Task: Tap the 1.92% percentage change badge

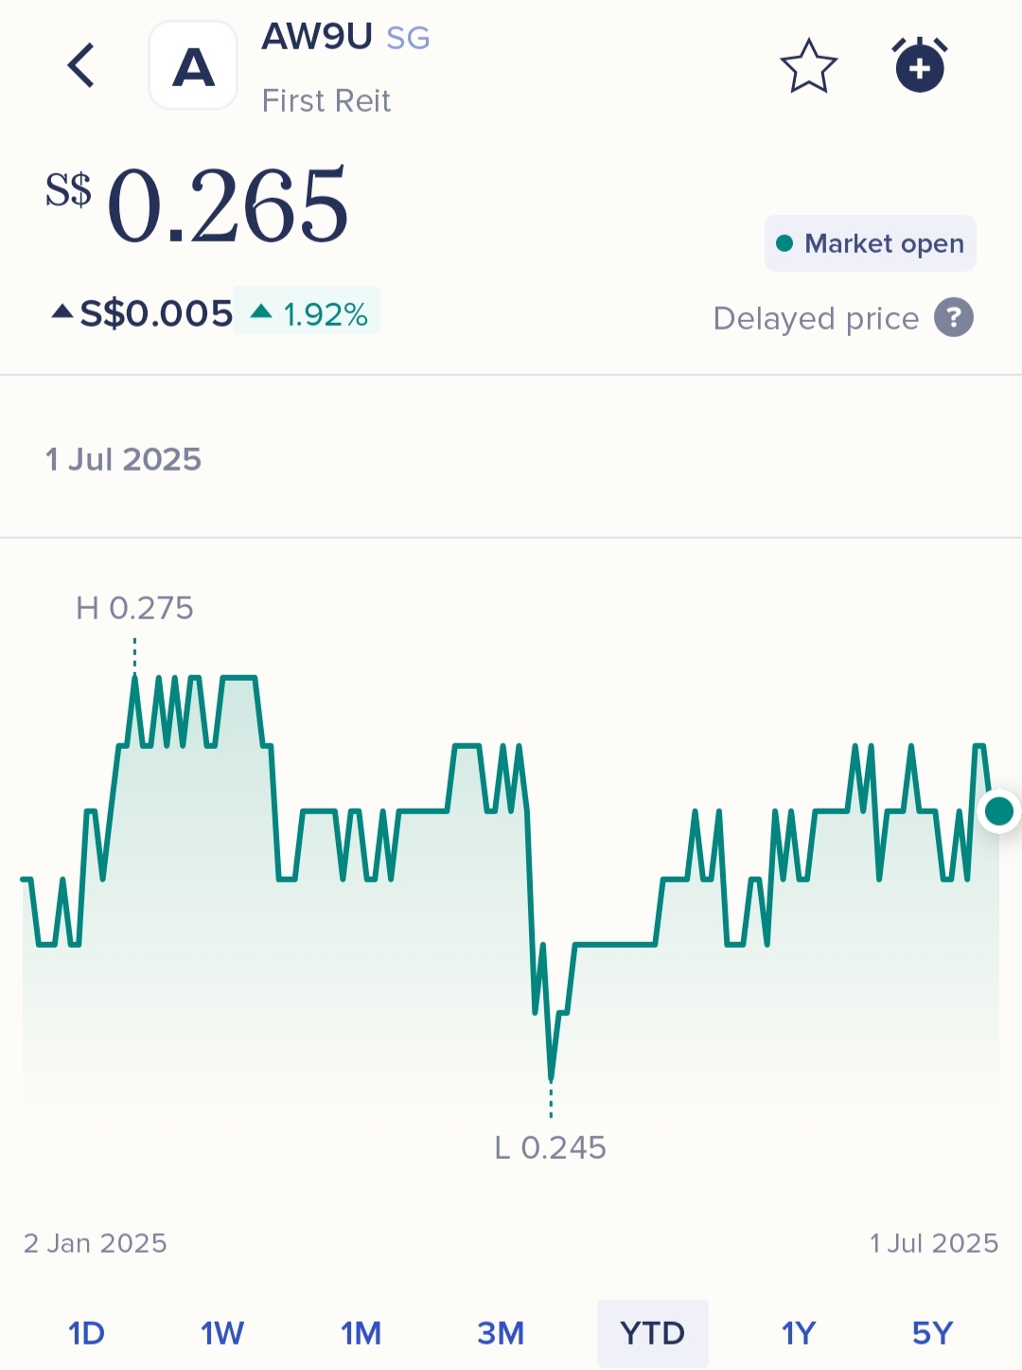Action: [308, 311]
